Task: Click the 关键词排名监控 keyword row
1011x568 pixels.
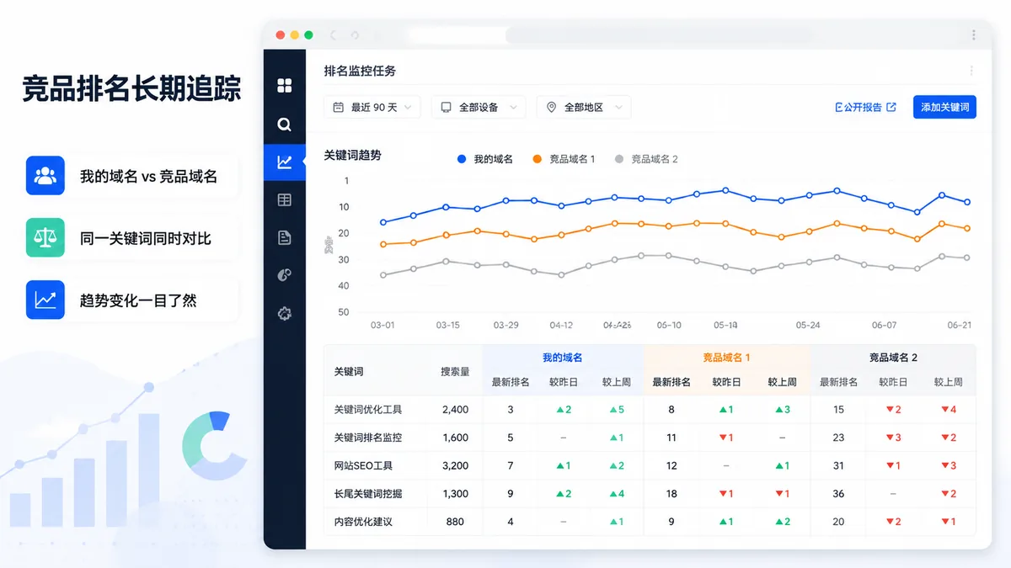Action: [650, 438]
